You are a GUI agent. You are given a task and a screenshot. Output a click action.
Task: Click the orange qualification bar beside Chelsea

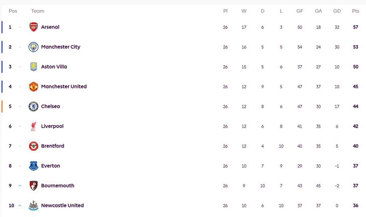tap(2, 106)
